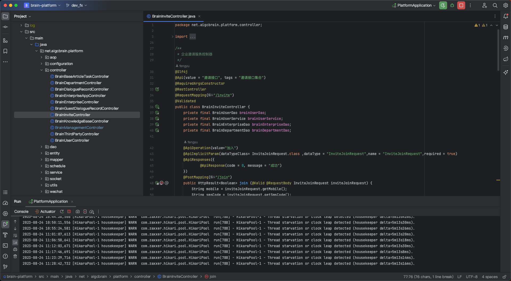Print console output with printer icon

(15, 249)
